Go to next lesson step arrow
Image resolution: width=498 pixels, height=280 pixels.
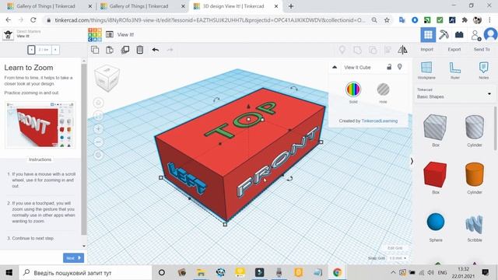pos(55,50)
